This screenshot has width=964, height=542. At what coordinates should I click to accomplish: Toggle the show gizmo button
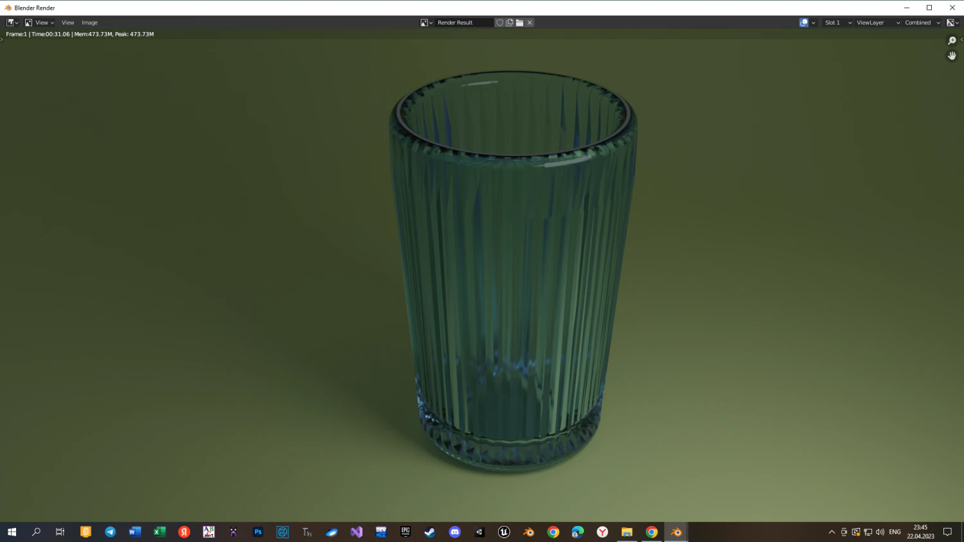click(x=803, y=22)
